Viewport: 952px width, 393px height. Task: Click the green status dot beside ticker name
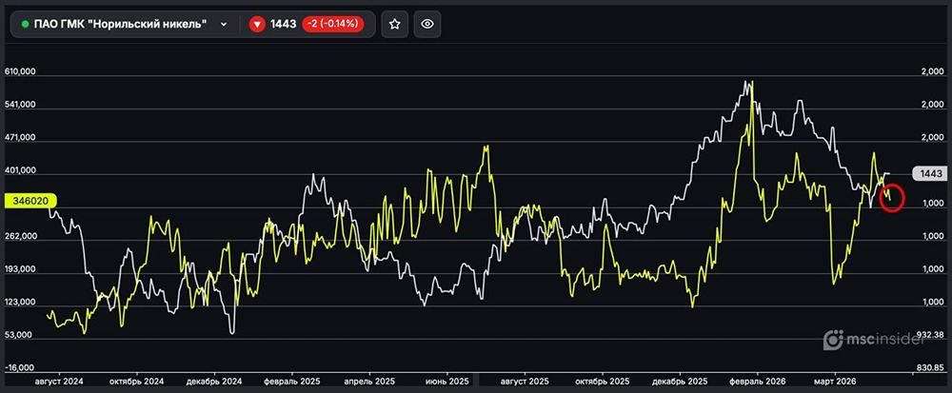coord(25,24)
